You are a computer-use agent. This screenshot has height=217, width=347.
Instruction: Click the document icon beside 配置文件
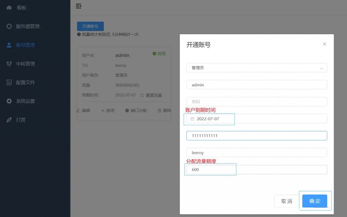pos(9,82)
